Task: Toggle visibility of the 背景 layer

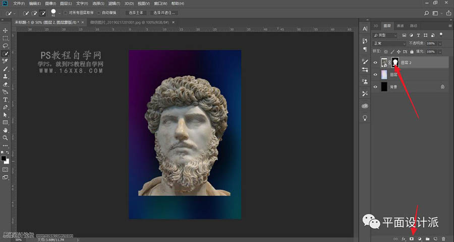Action: tap(375, 87)
